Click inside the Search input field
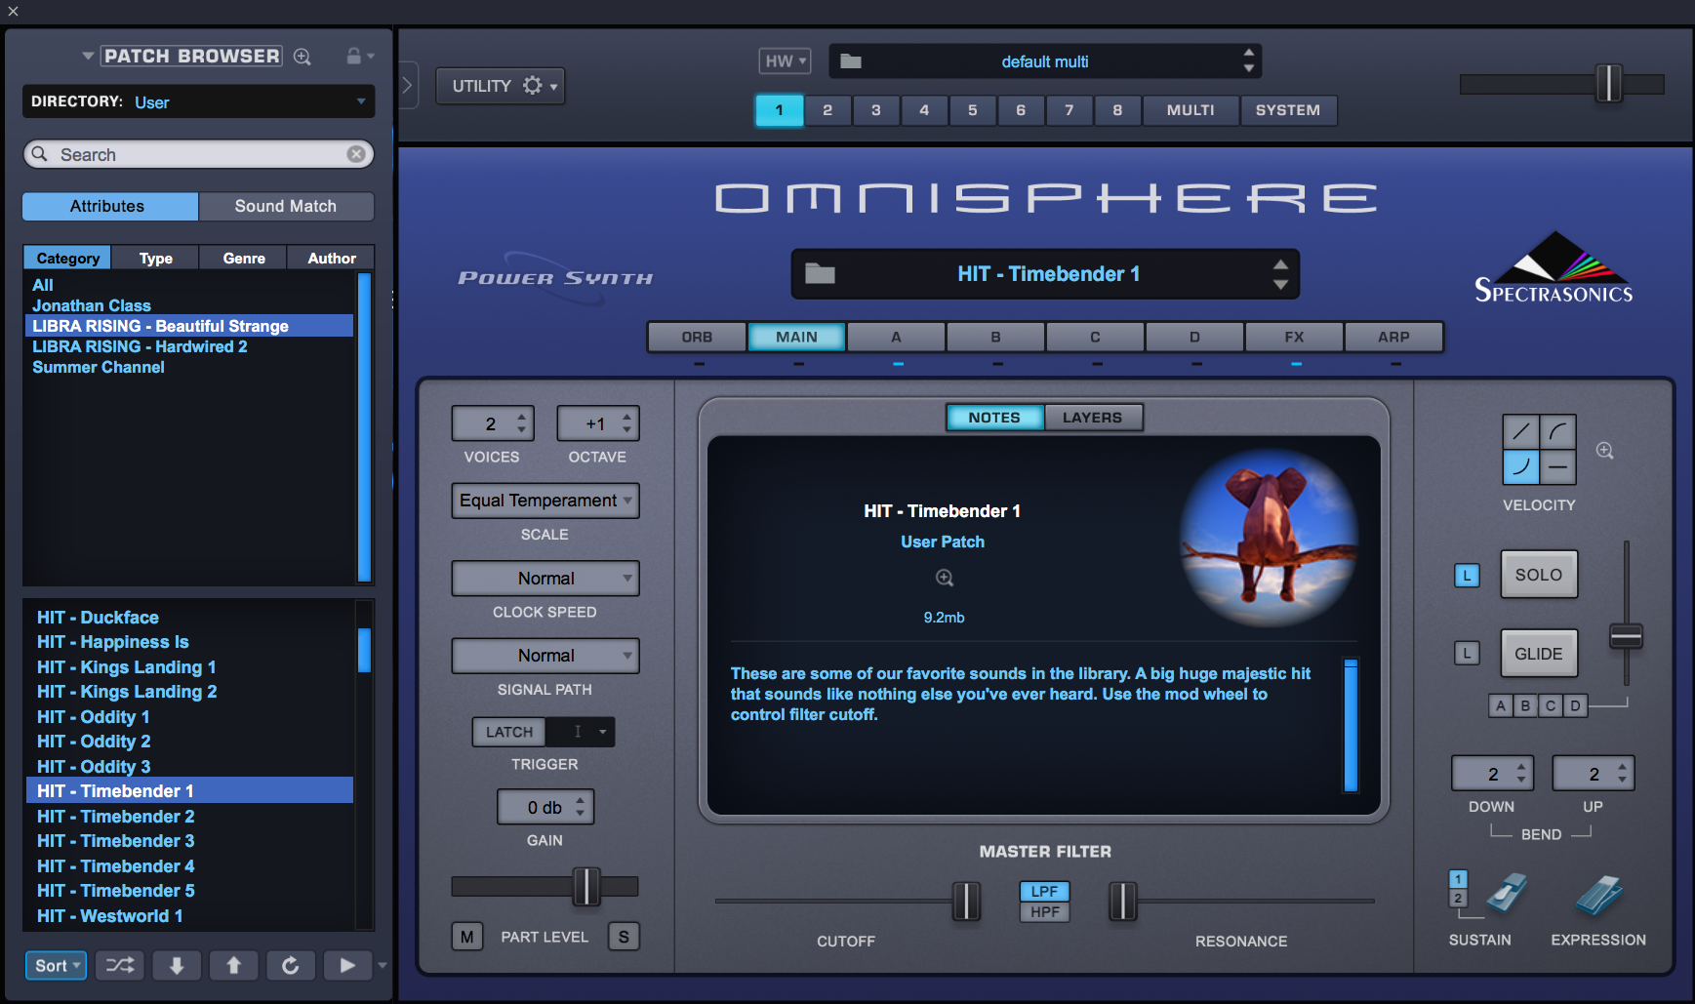The height and width of the screenshot is (1004, 1695). pyautogui.click(x=200, y=154)
